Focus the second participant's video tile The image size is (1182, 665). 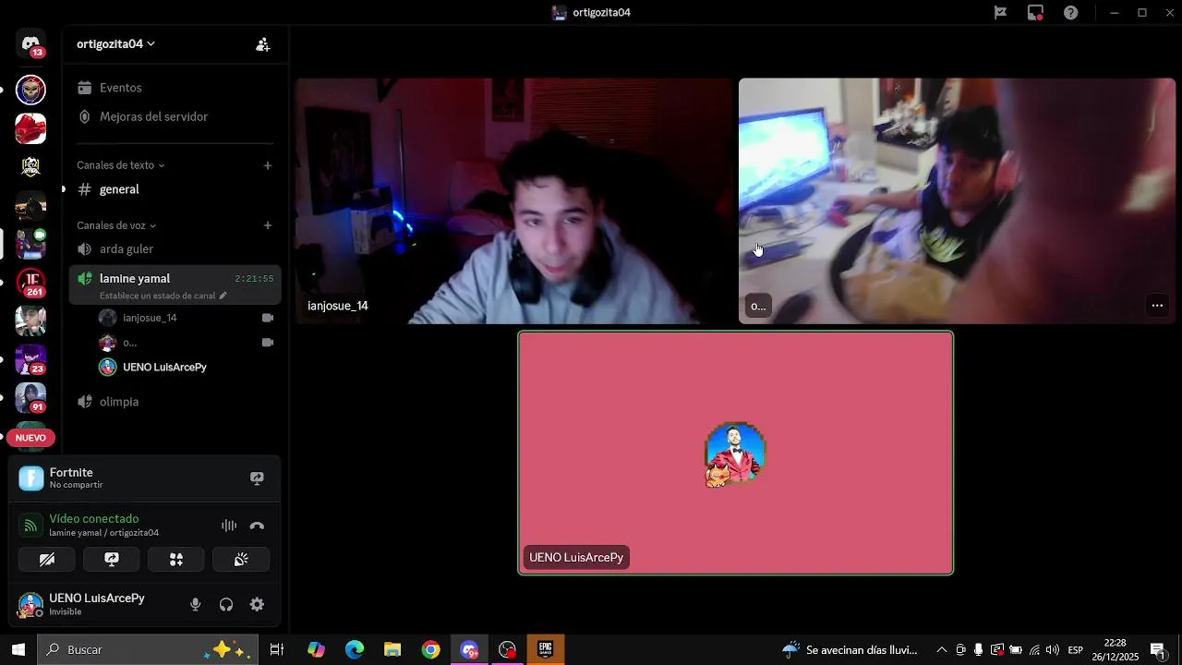[957, 201]
